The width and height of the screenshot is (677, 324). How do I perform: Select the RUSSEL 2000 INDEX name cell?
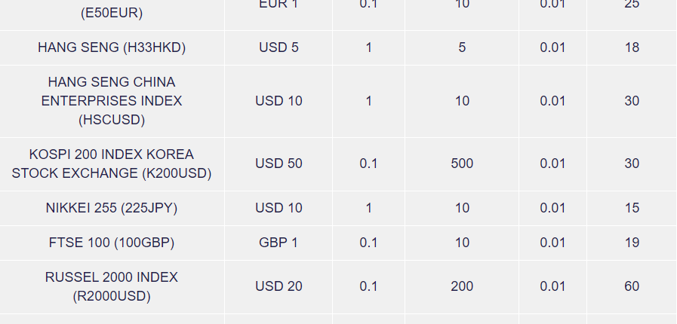tap(112, 286)
